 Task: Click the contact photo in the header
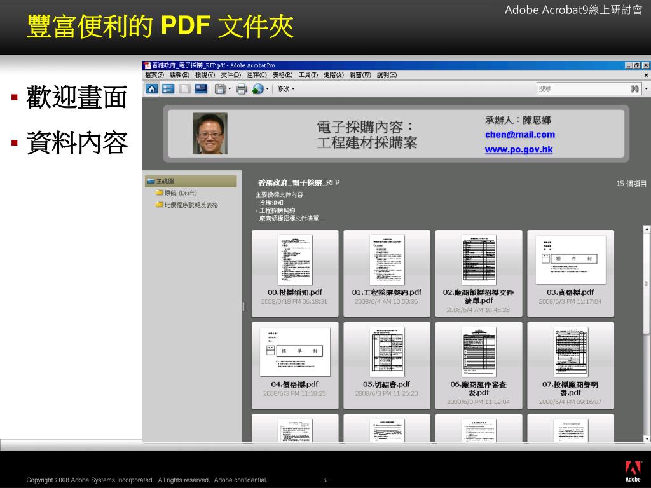click(x=210, y=133)
